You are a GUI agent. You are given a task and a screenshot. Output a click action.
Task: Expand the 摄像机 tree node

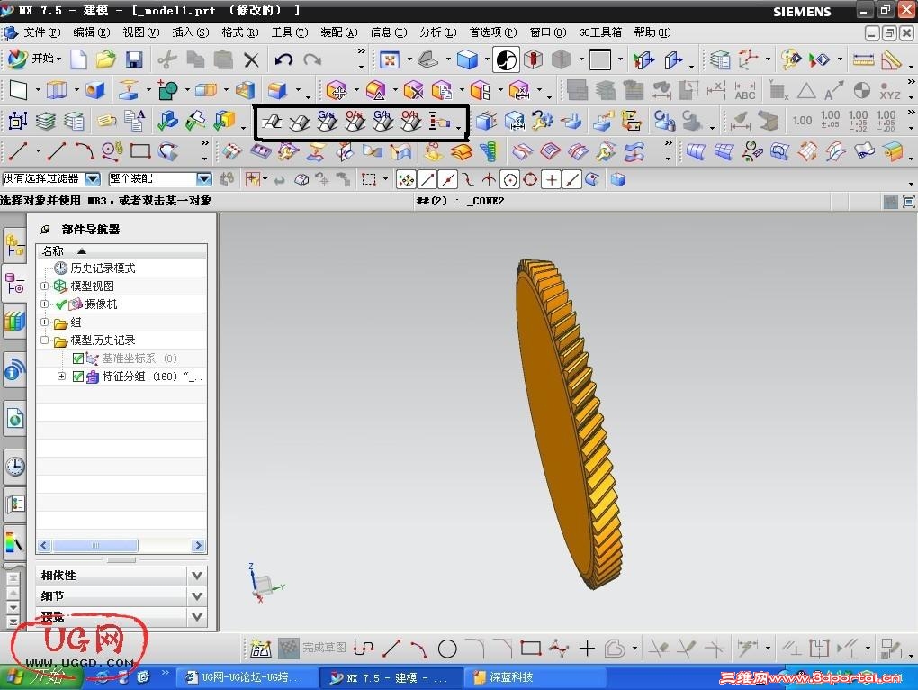click(44, 304)
